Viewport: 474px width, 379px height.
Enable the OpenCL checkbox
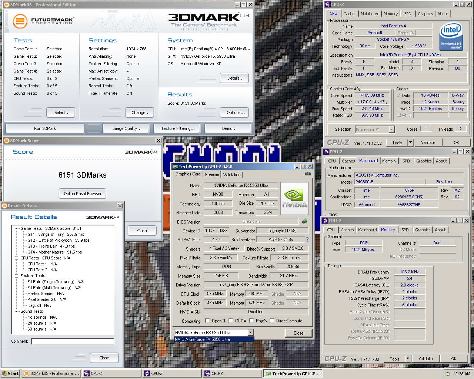tap(208, 321)
